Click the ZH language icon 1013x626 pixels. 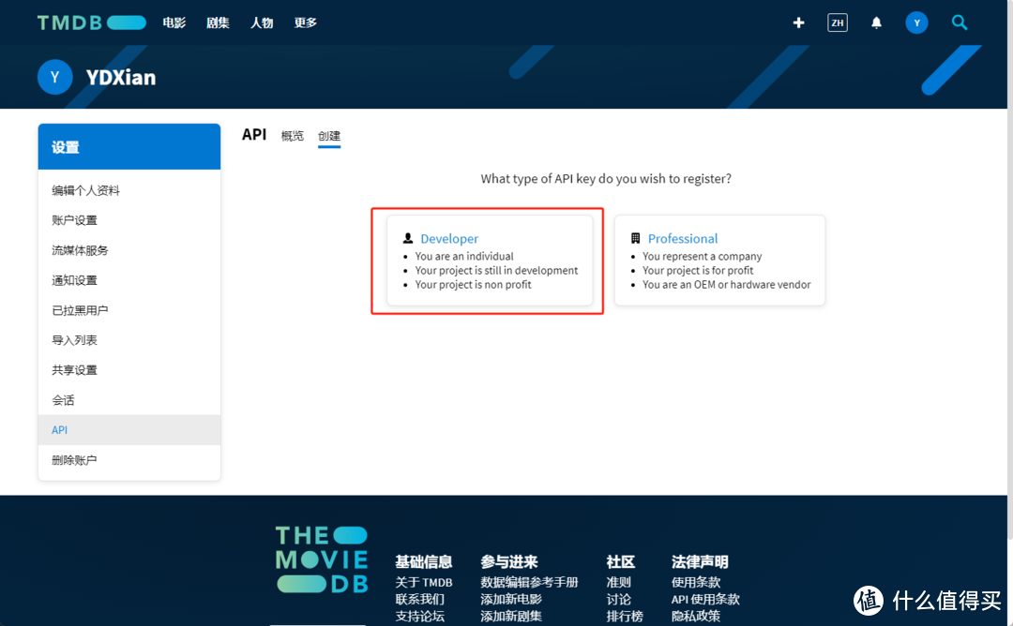tap(837, 22)
